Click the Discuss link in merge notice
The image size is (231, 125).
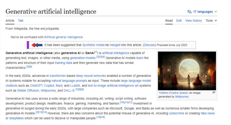[x=149, y=45]
